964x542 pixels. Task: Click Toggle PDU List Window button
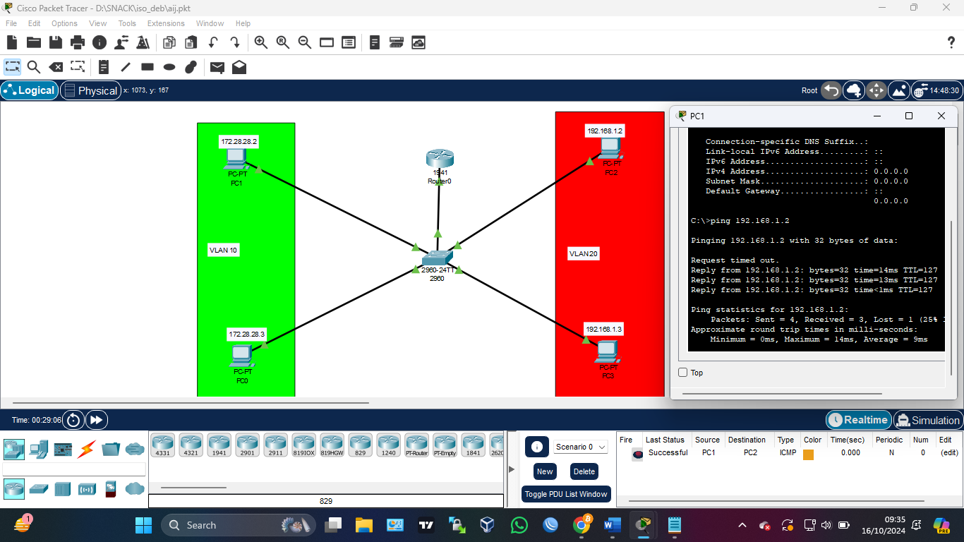click(566, 494)
